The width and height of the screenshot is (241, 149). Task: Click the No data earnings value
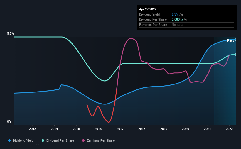(x=177, y=25)
